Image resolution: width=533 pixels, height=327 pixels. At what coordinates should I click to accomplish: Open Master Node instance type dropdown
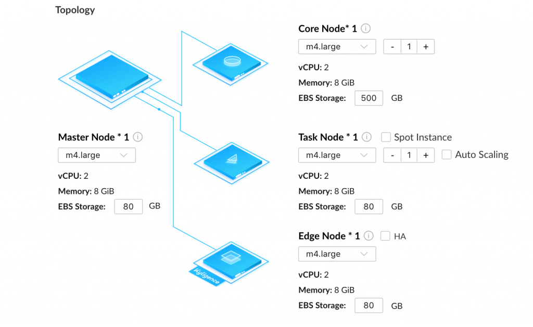(x=97, y=155)
